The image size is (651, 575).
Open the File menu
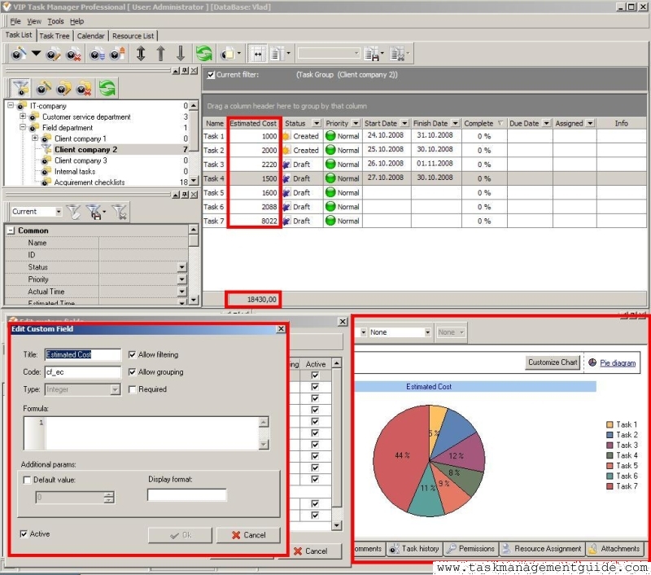pyautogui.click(x=15, y=21)
